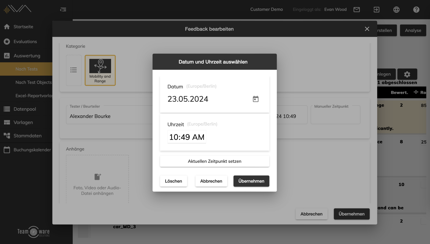
Task: Click the attachment drop zone for Foto, Video
Action: (x=97, y=179)
